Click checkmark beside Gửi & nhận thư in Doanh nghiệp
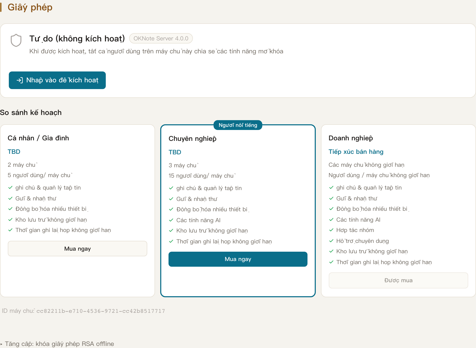476x348 pixels. click(x=331, y=198)
